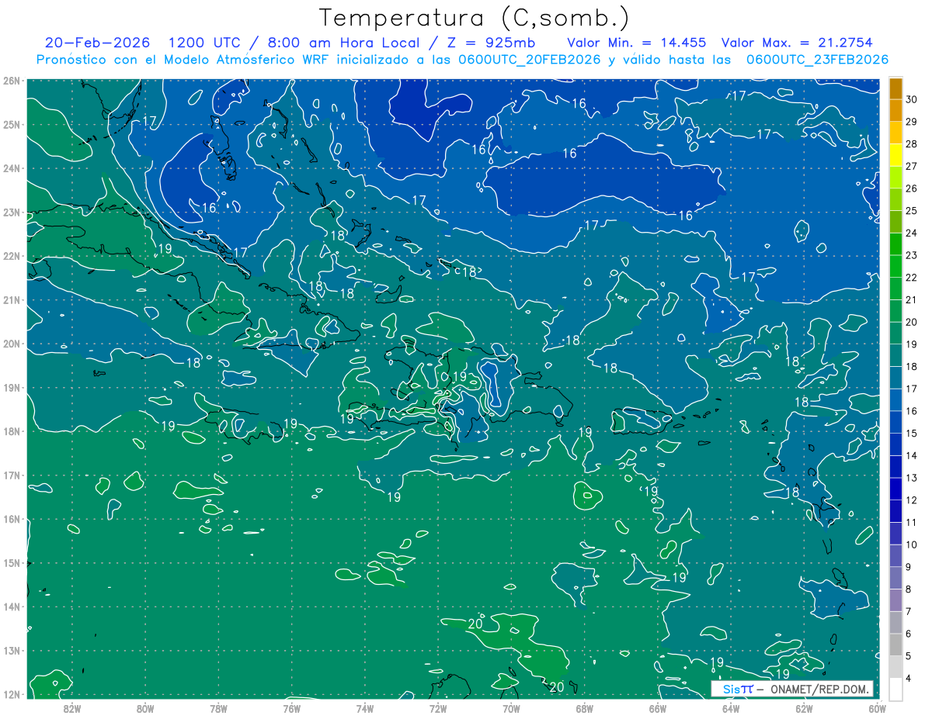Click the bright green swatch between 23 and 24

click(x=895, y=244)
